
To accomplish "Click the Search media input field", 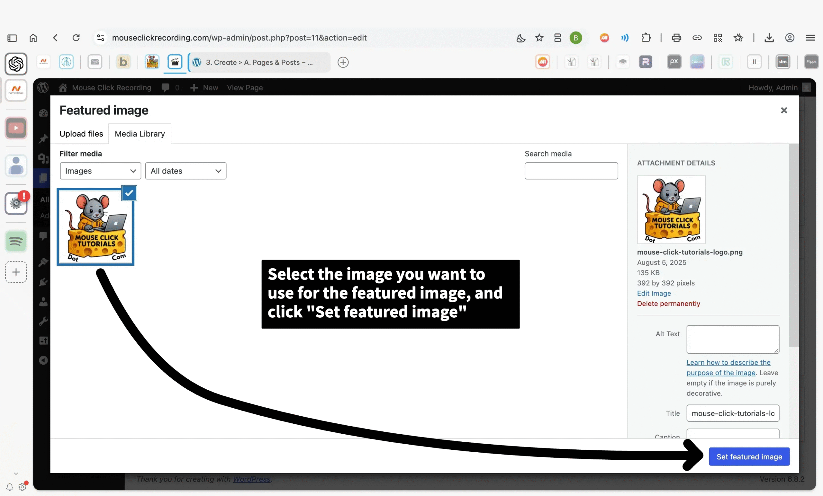I will point(571,171).
